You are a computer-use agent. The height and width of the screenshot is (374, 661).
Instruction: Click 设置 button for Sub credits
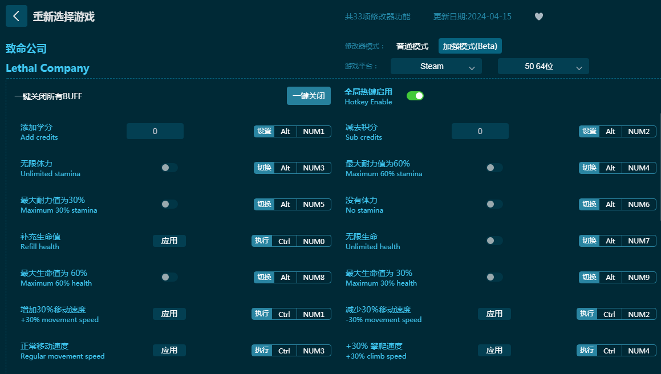(589, 131)
